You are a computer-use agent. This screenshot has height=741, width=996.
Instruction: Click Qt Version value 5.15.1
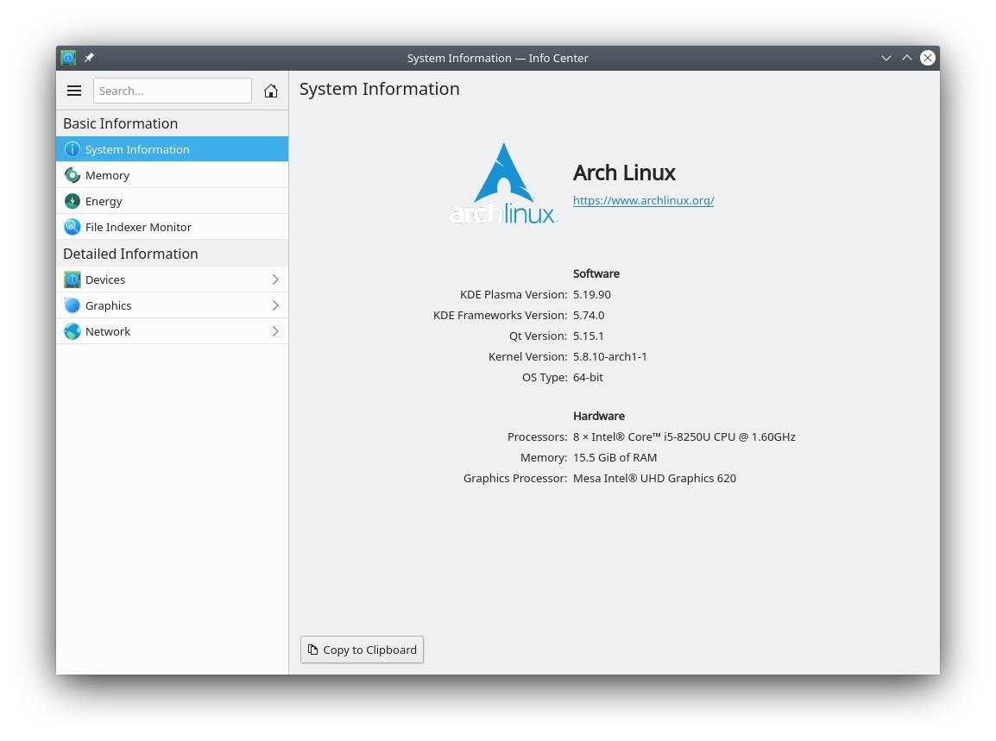[589, 336]
